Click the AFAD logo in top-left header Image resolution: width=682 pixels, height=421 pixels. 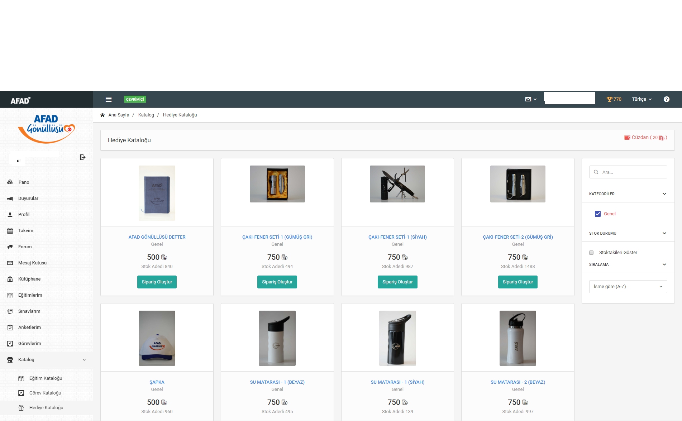tap(20, 100)
